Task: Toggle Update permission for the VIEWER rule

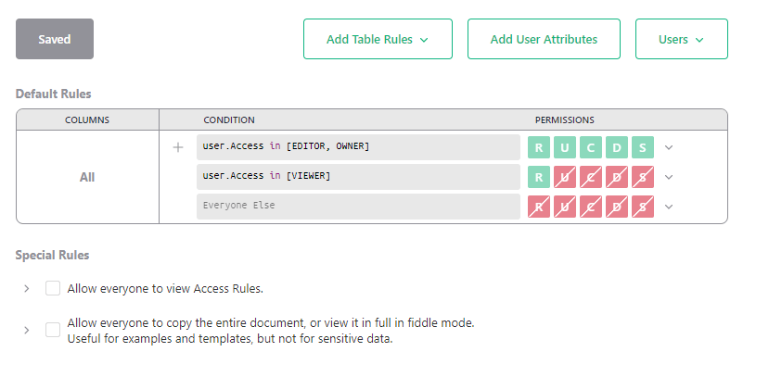Action: pos(564,177)
